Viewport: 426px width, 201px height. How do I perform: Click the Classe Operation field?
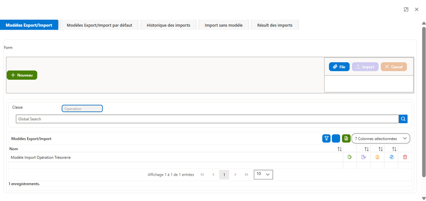tap(82, 109)
